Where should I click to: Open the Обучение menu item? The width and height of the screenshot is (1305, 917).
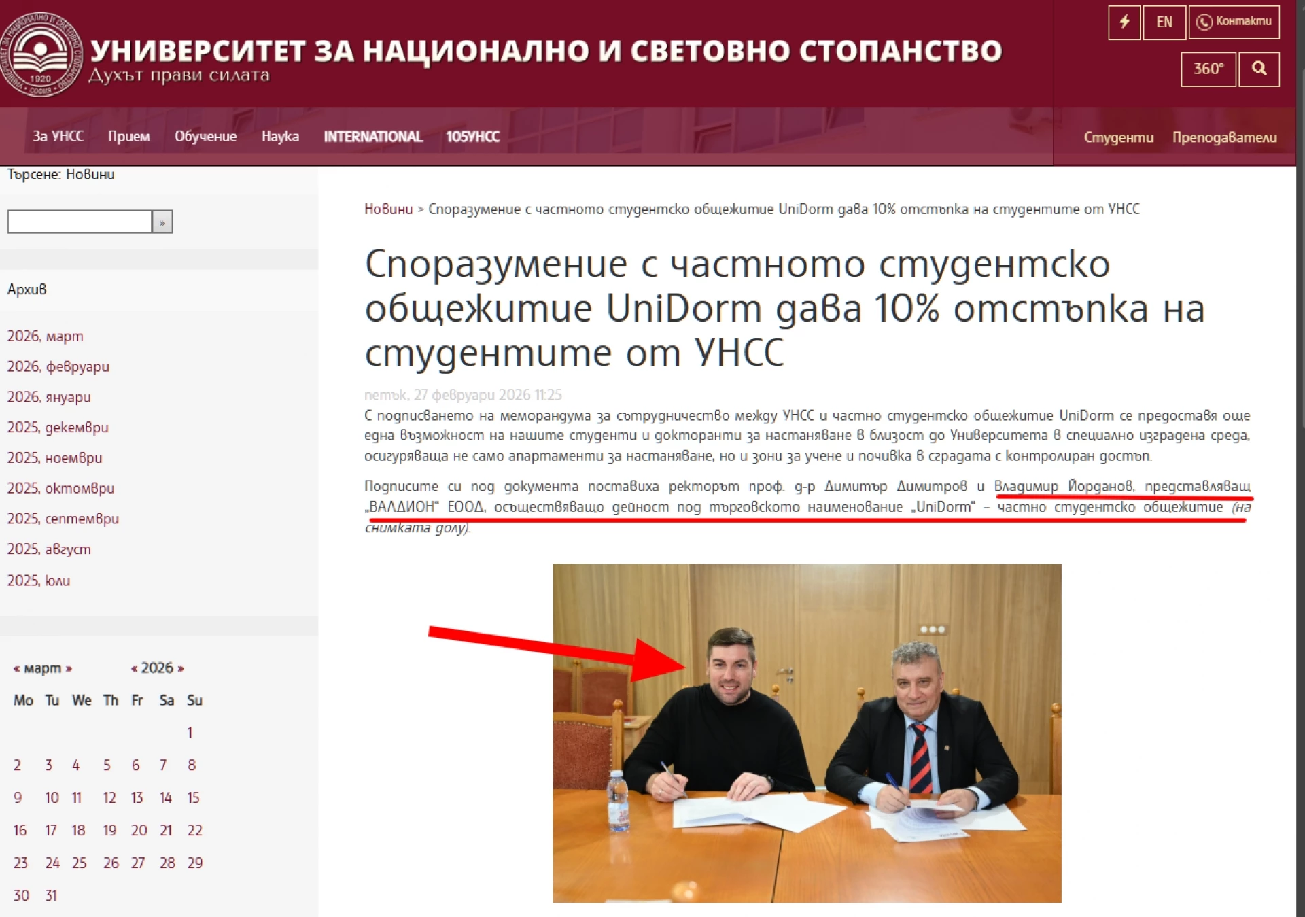(x=205, y=136)
